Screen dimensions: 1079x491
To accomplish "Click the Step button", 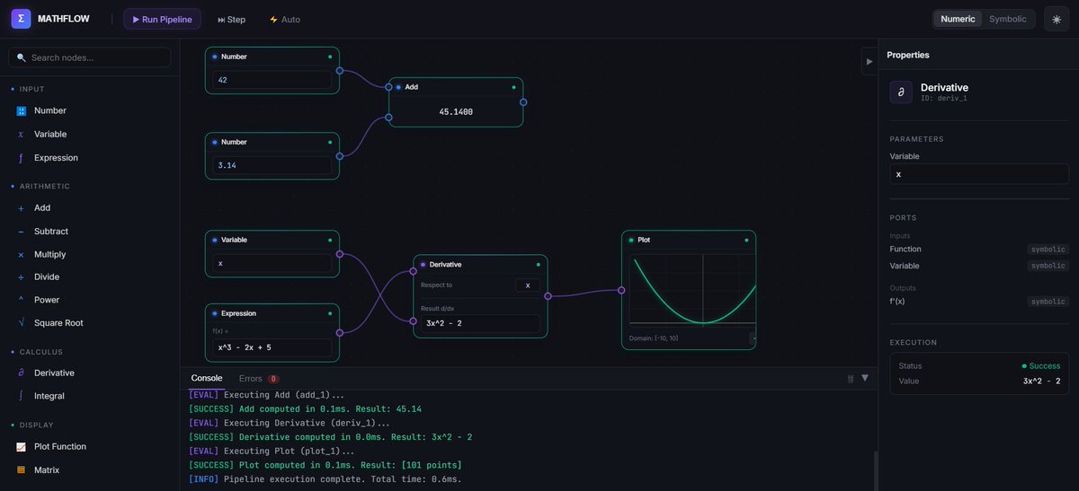I will pyautogui.click(x=231, y=19).
